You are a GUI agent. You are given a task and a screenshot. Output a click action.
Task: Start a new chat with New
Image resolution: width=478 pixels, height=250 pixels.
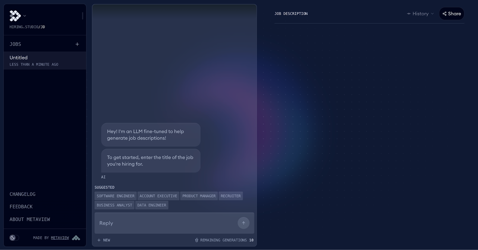(104, 240)
